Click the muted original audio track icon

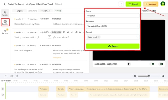pos(3,95)
